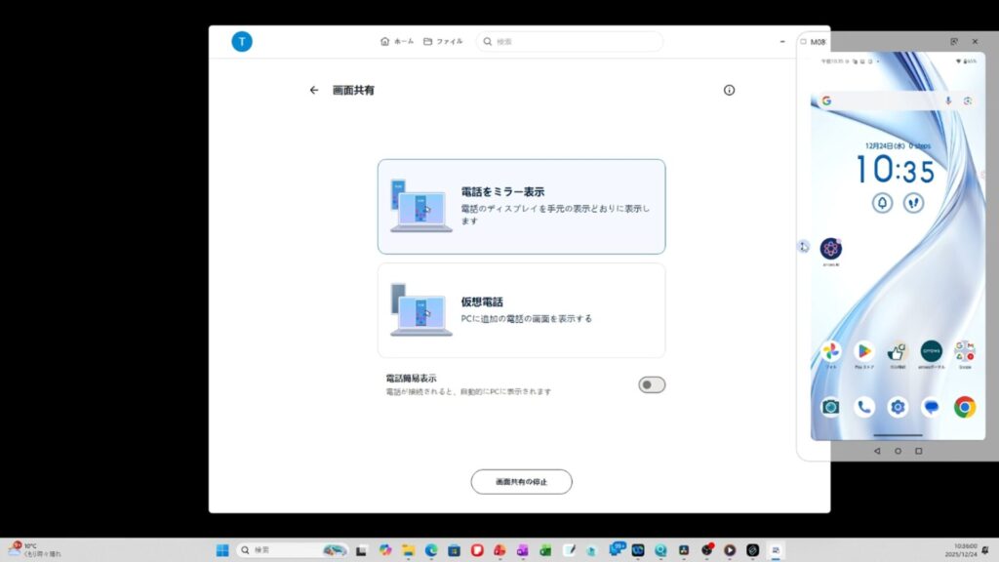Click the 画面共有の停止 button
This screenshot has width=999, height=562.
pos(521,482)
